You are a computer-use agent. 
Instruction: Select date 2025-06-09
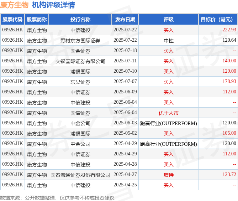click(125, 92)
